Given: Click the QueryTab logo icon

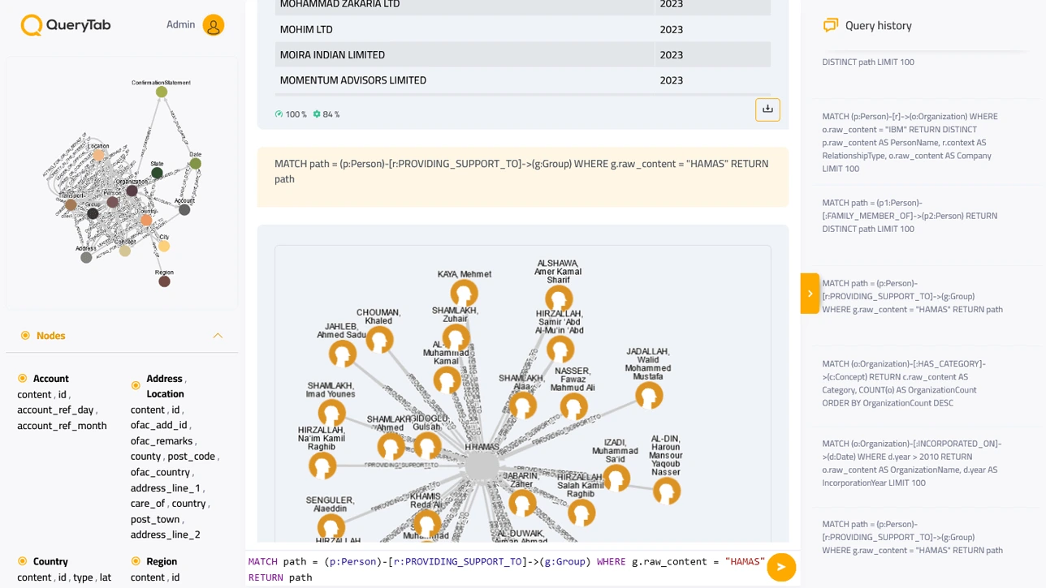Looking at the screenshot, I should pos(32,25).
